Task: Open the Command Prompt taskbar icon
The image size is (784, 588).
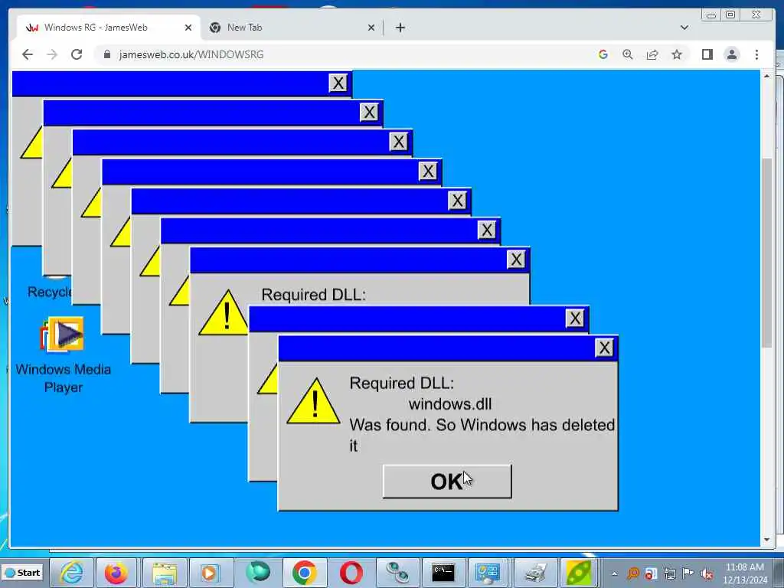Action: (x=443, y=573)
